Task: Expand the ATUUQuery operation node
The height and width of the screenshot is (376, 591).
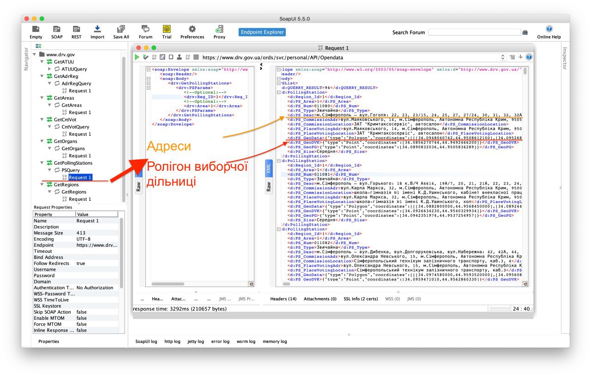Action: pyautogui.click(x=50, y=69)
